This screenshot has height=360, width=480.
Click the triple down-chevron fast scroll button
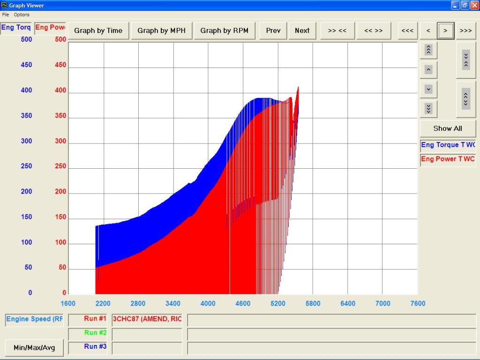click(x=428, y=109)
